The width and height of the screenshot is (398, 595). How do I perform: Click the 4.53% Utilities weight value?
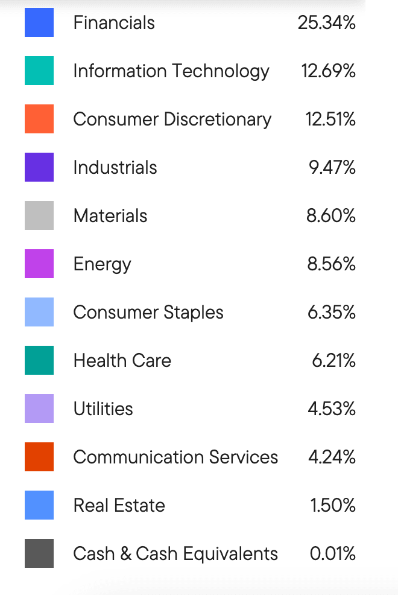(332, 409)
